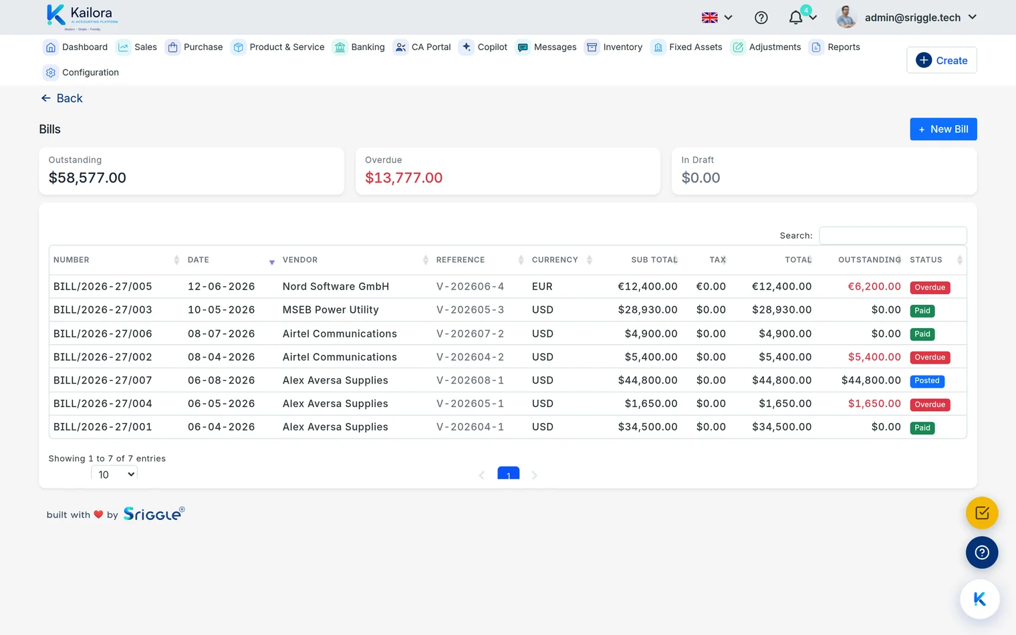The image size is (1016, 635).
Task: Click the Kailora logo
Action: 82,17
